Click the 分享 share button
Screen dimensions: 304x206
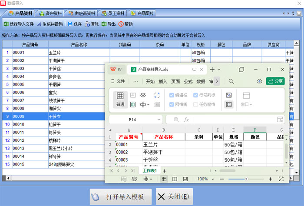[x=275, y=81]
